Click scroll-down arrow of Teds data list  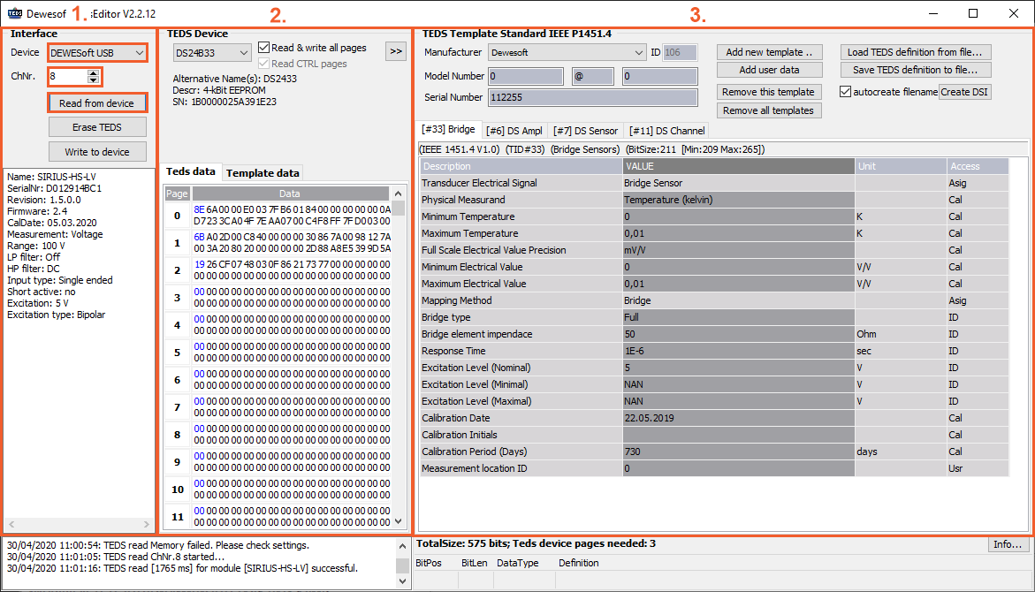click(x=398, y=521)
